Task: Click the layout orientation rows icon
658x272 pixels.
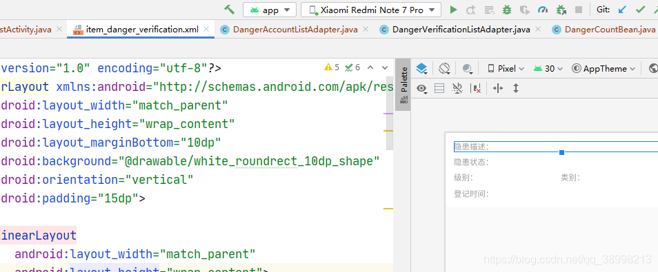Action: 439,88
